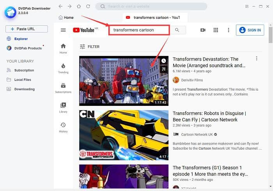Click the search magnifier in address bar
The height and width of the screenshot is (191, 273).
[103, 7]
